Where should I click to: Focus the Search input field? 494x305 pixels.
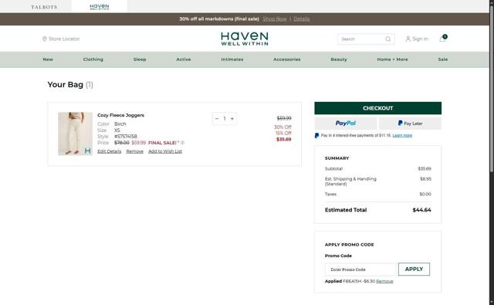pos(362,39)
